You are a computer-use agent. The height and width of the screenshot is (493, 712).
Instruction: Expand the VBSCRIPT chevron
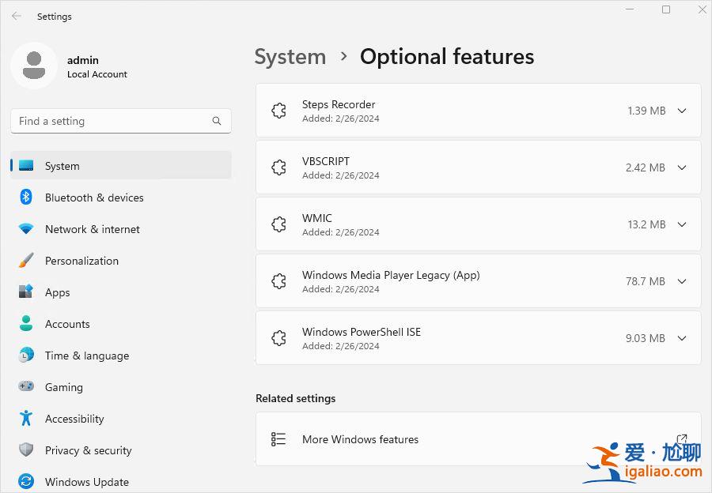coord(682,167)
